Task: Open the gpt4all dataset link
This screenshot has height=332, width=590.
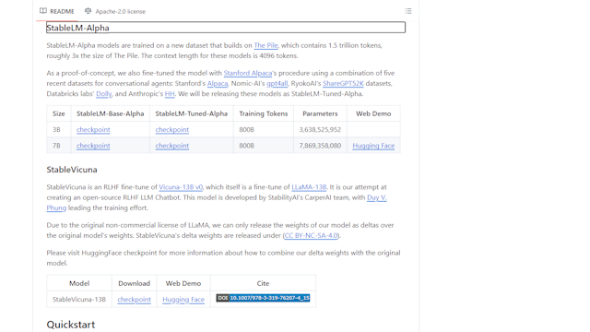Action: (x=277, y=84)
